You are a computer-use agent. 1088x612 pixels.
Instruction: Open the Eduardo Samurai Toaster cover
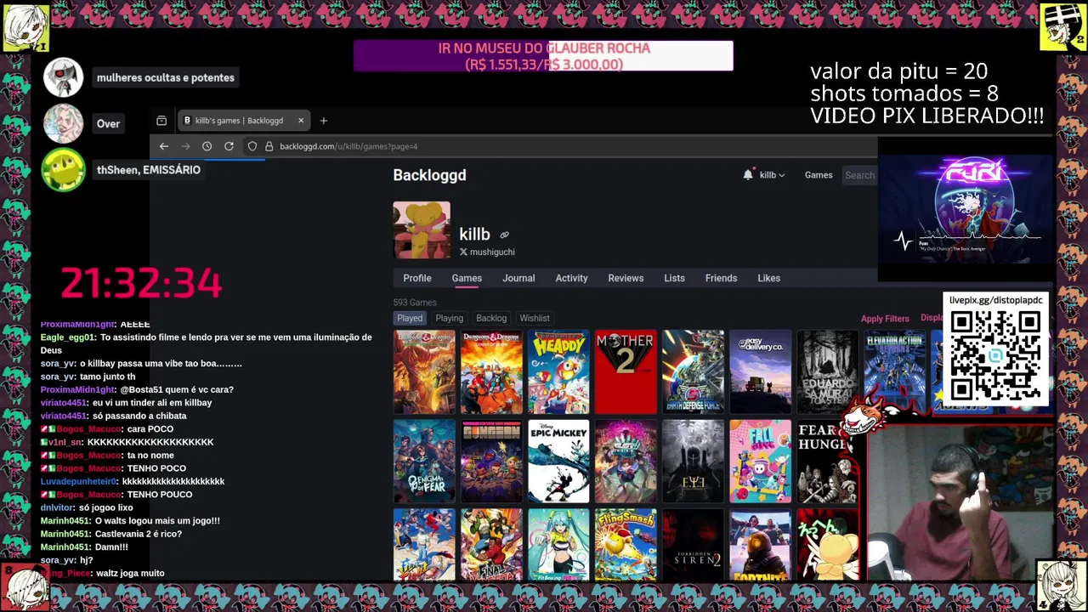click(827, 371)
